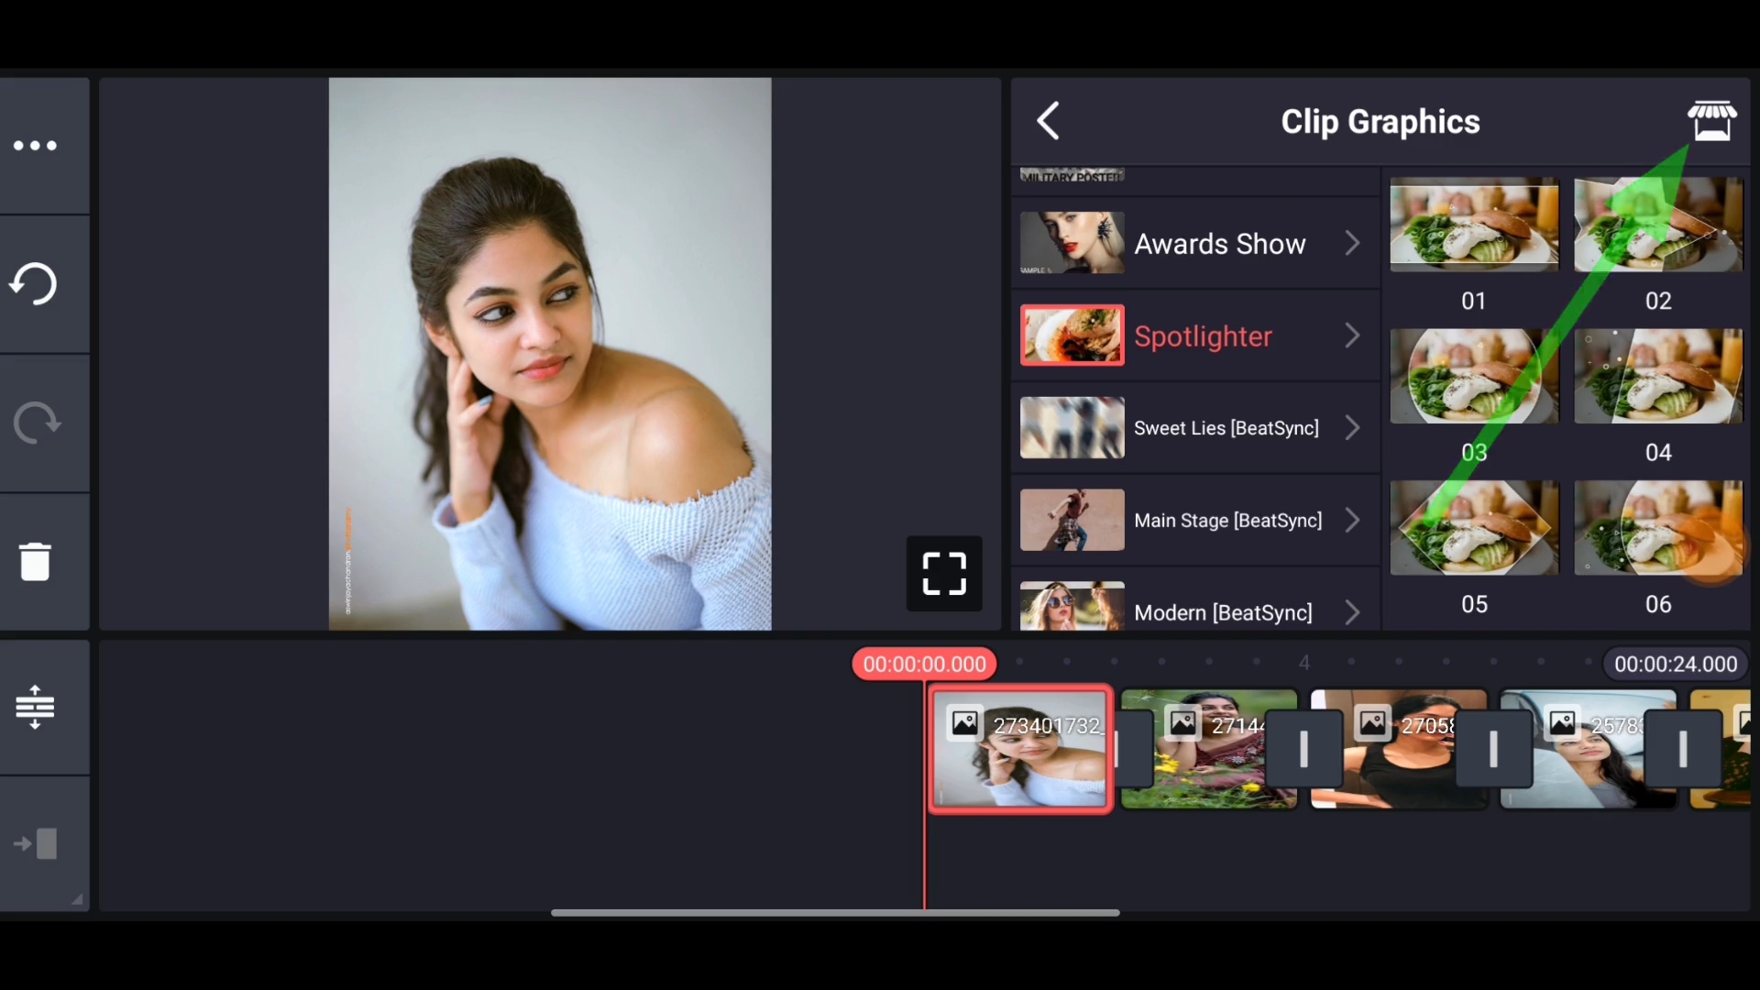Screen dimensions: 1760x990
Task: Go back with the Clip Graphics arrow
Action: tap(1049, 121)
